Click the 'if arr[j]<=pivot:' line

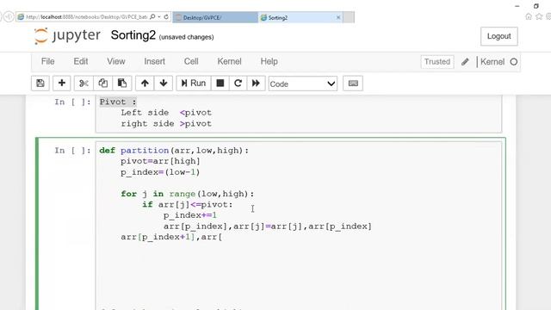[x=188, y=205]
